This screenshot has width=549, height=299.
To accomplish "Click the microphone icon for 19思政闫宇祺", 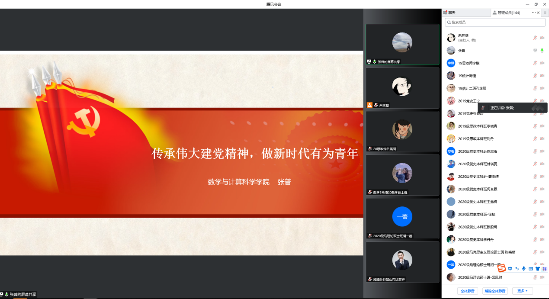I will coord(535,63).
